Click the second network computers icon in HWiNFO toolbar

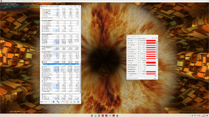coord(58,102)
